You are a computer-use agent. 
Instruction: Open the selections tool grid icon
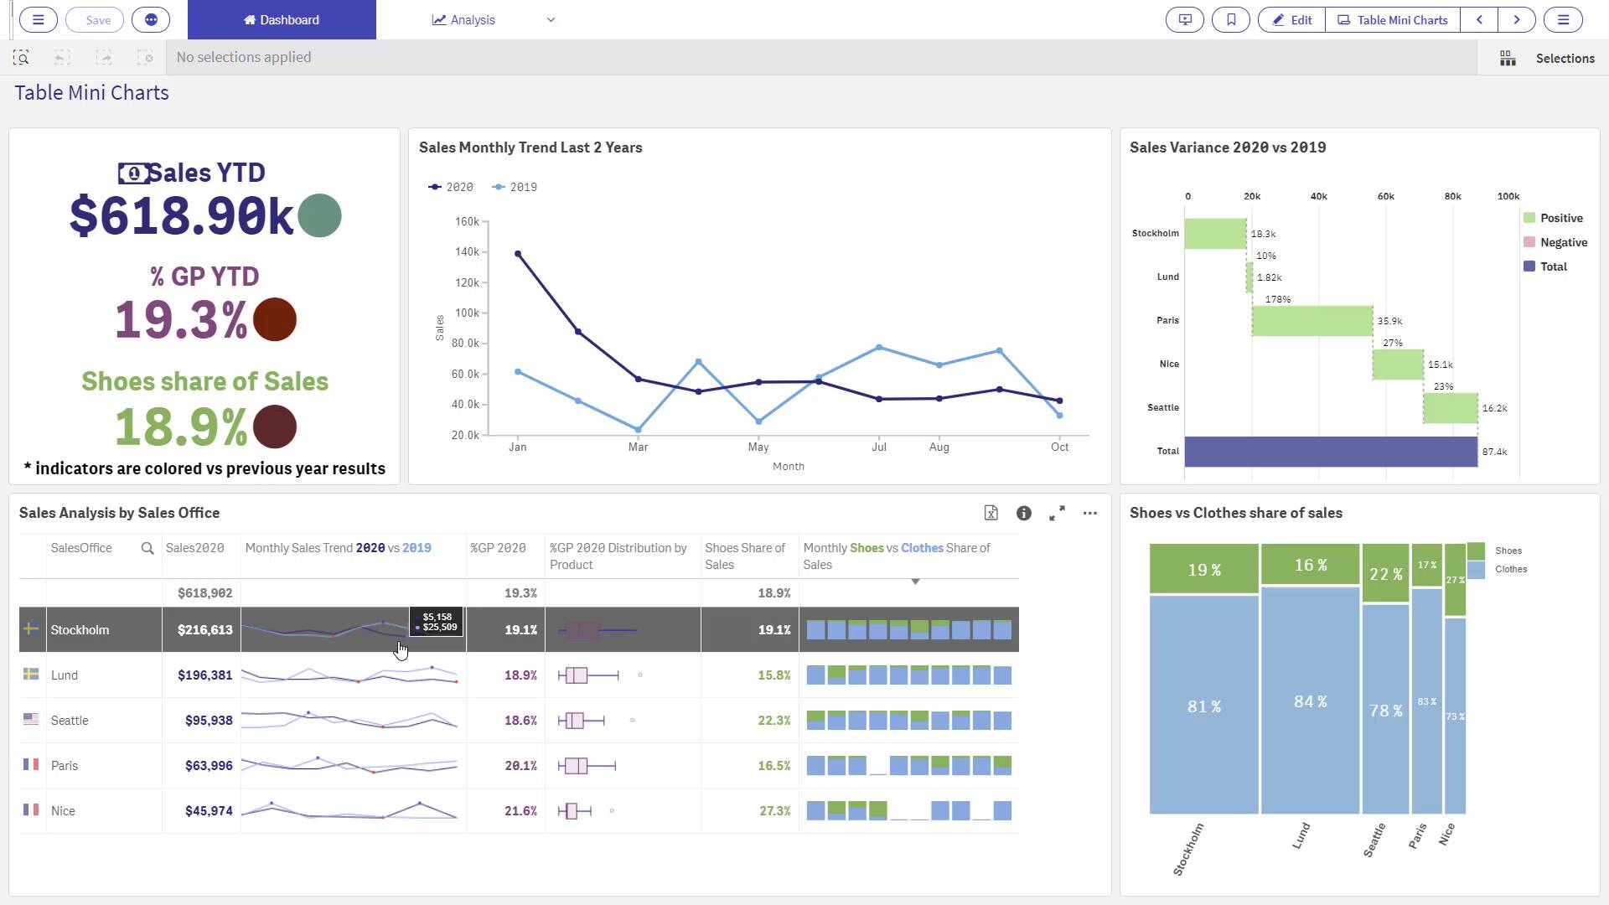(x=1508, y=58)
